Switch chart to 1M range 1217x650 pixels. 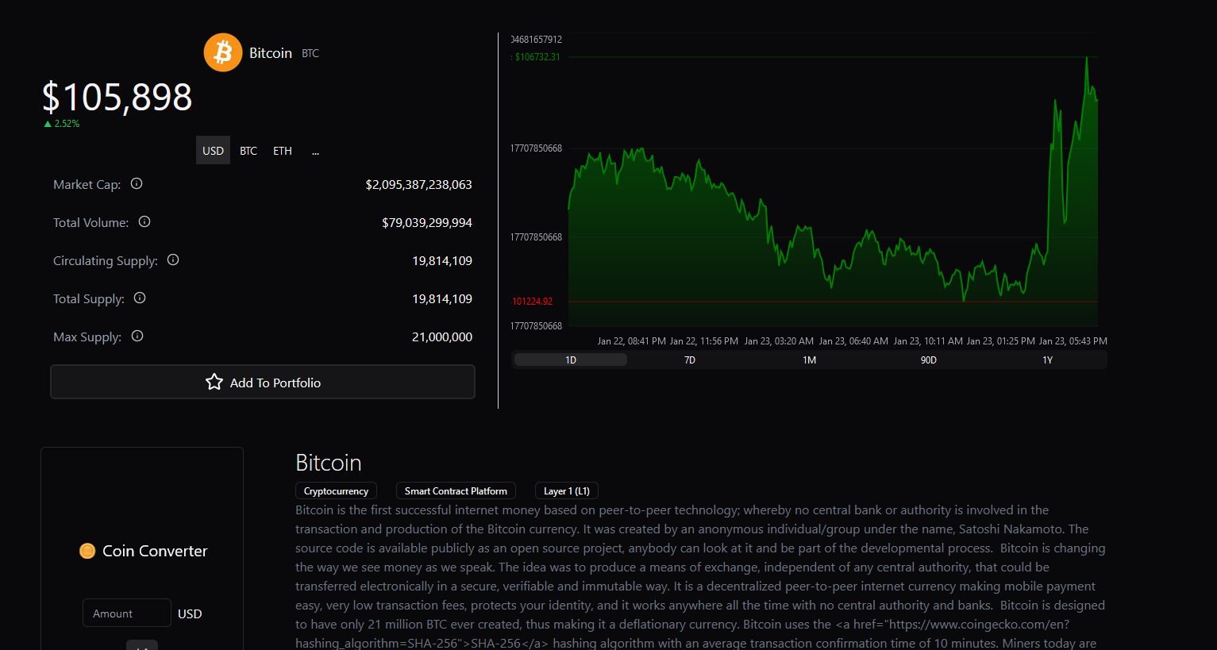click(x=809, y=360)
